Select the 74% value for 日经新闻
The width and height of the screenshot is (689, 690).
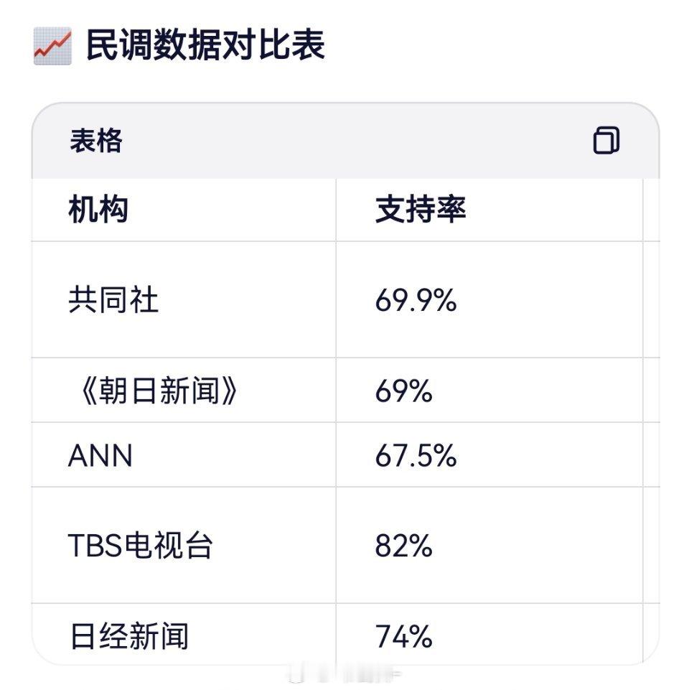point(405,635)
